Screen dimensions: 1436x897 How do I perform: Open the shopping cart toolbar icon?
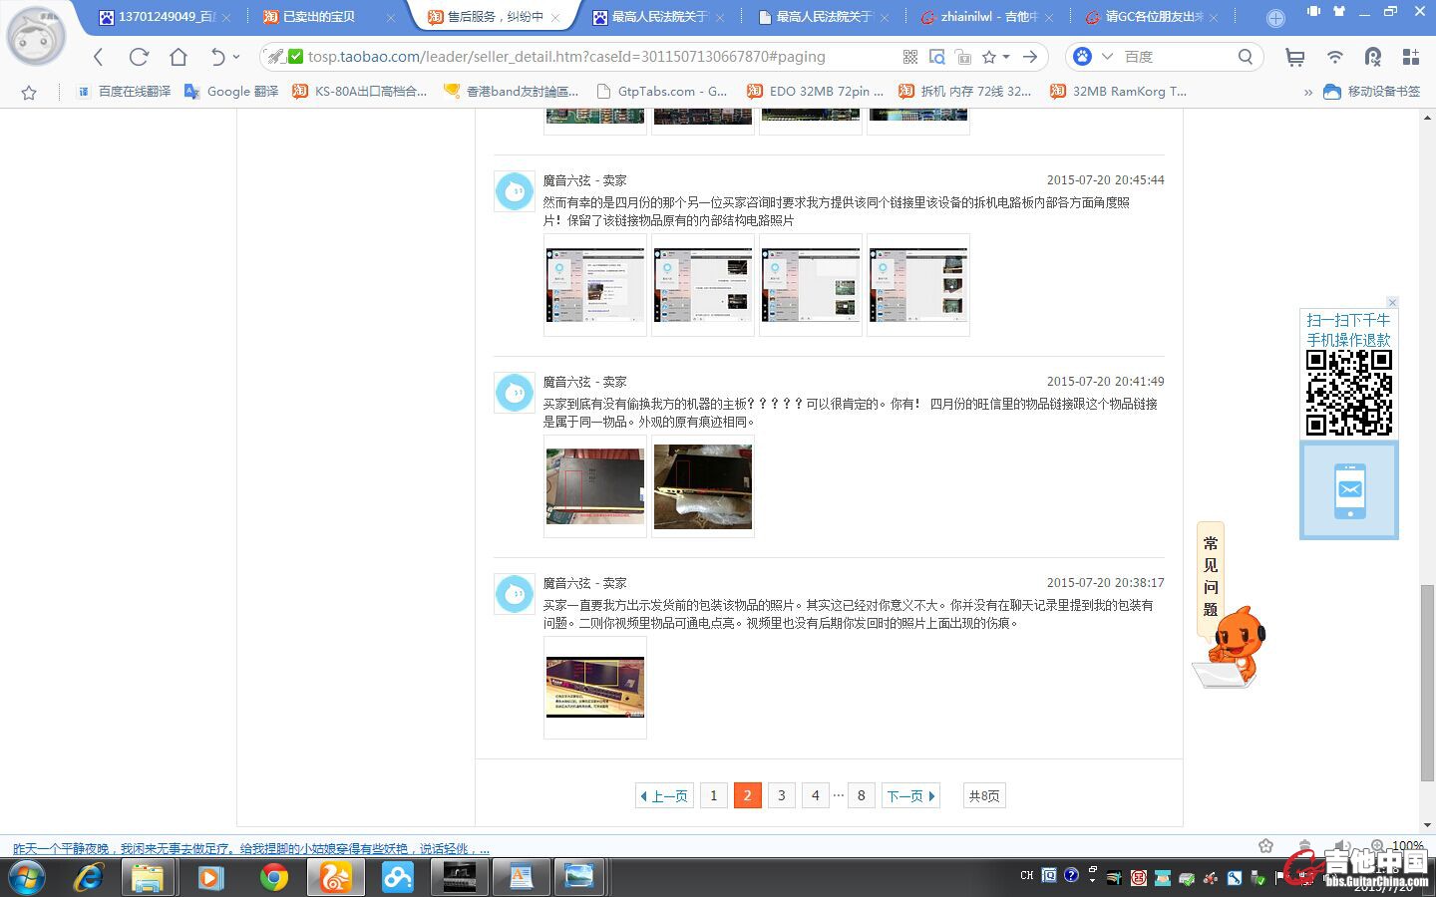click(1294, 57)
